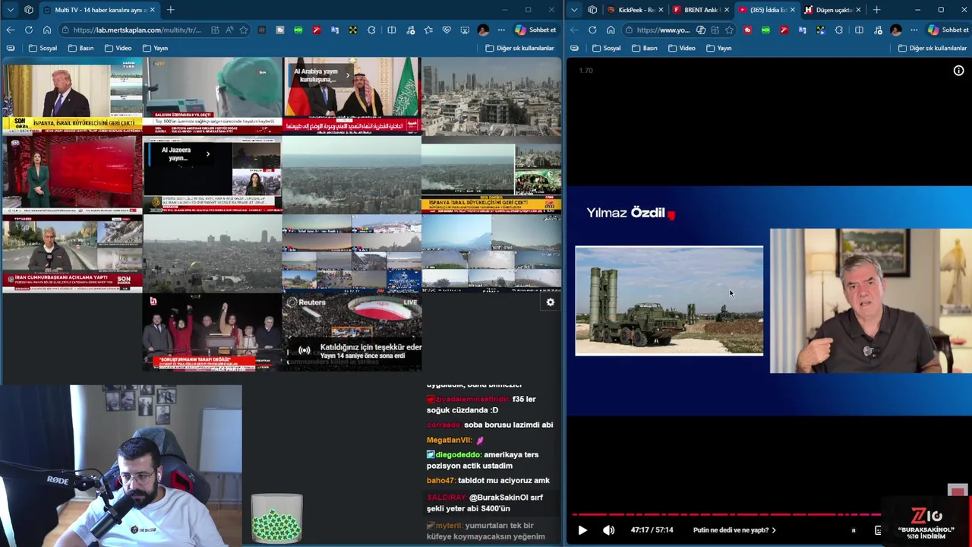Reload the Multi TV page
Viewport: 972px width, 547px height.
29,30
